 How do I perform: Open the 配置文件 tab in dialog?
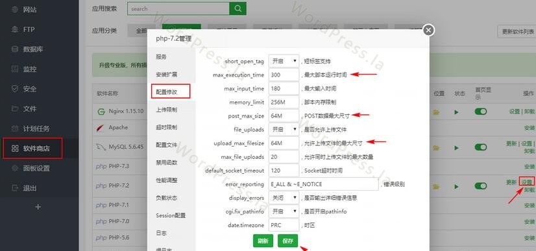click(x=167, y=145)
